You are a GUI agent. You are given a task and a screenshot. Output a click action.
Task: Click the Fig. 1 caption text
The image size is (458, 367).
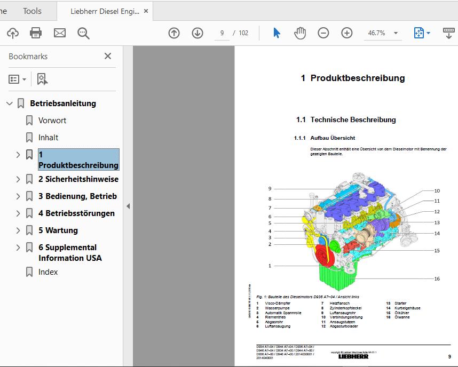point(307,297)
